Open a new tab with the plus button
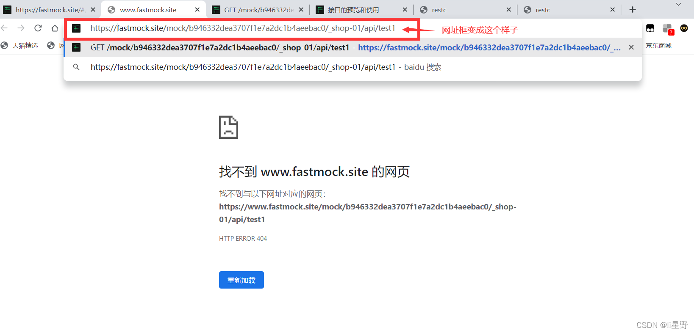This screenshot has height=333, width=694. click(x=633, y=10)
